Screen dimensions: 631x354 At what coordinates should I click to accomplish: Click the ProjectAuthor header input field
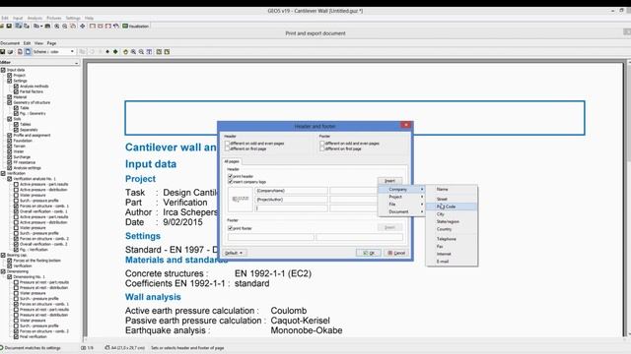tap(292, 200)
